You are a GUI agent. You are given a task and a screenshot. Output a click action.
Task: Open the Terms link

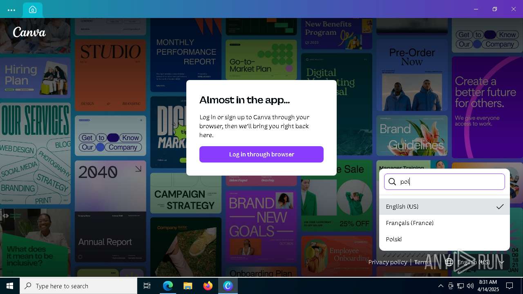tap(422, 262)
